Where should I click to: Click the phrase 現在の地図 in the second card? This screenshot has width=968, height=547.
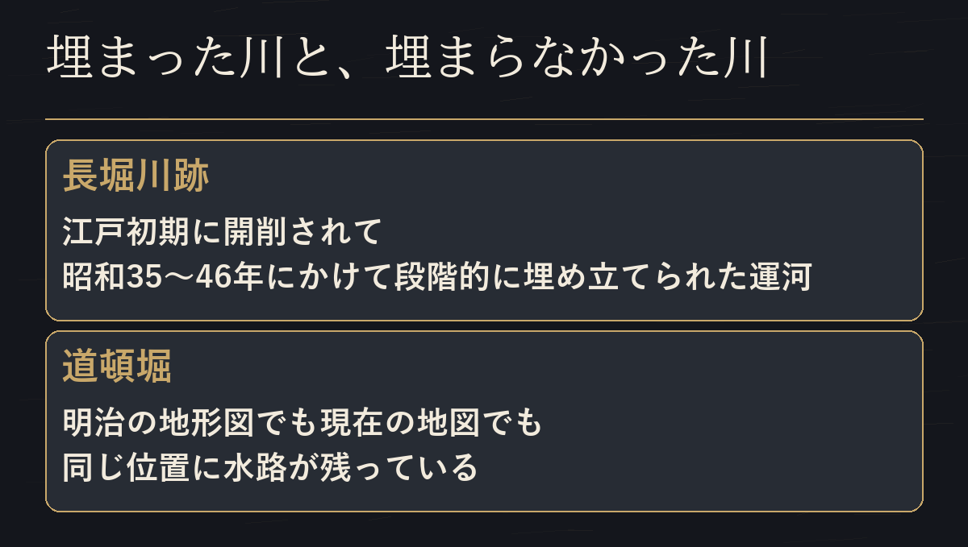(398, 423)
